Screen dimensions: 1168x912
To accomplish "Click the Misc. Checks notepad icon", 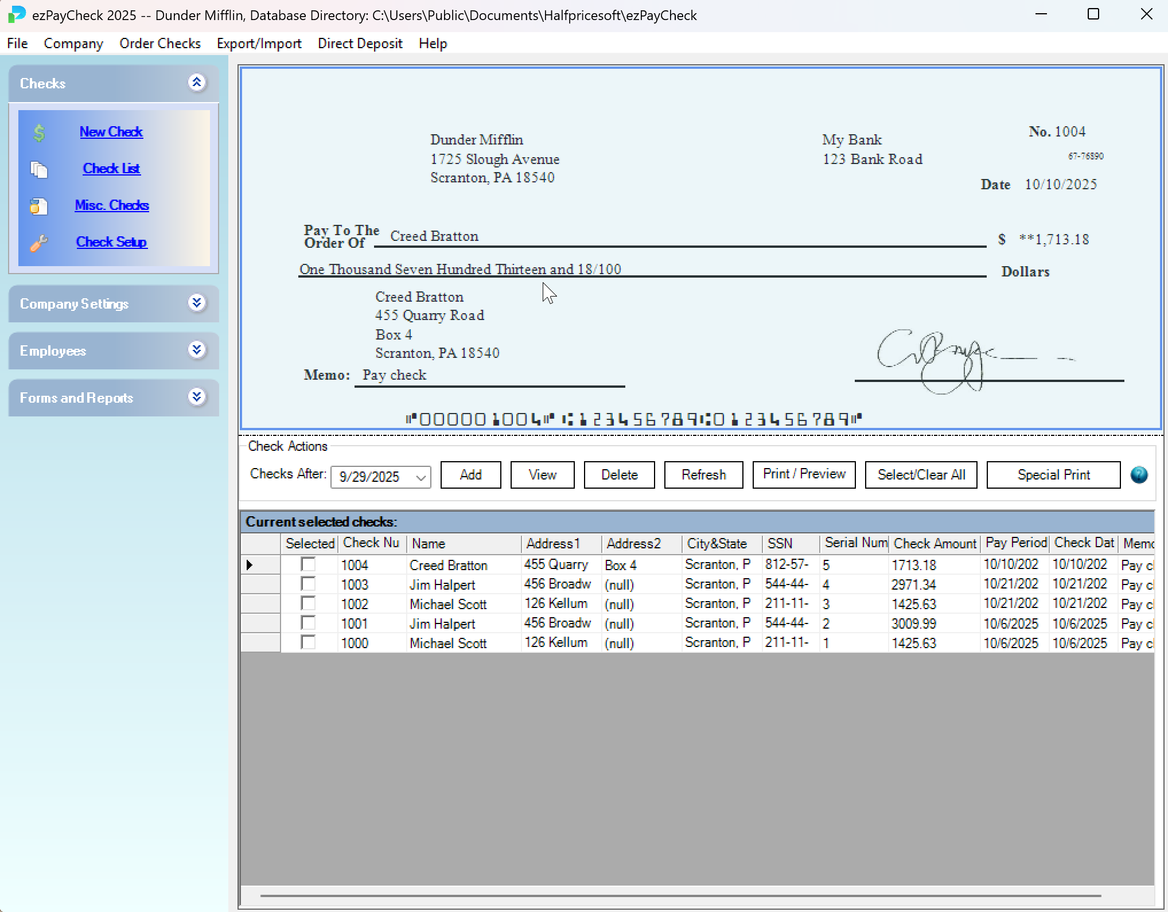I will click(x=38, y=206).
